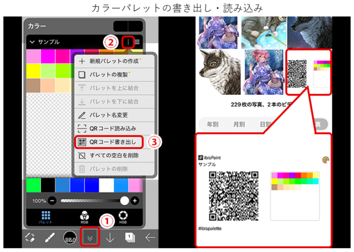Tap the palette list hamburger icon

137,42
